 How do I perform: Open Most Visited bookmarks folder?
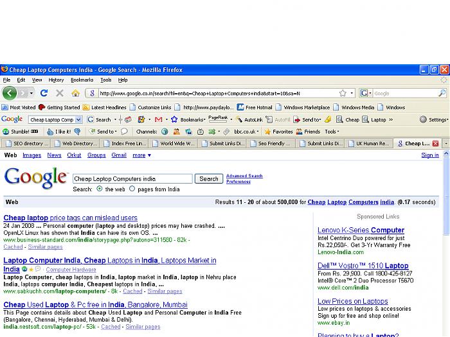tap(19, 107)
